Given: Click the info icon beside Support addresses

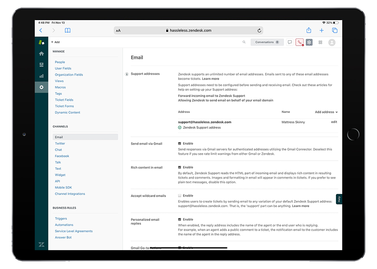Looking at the screenshot, I should 127,74.
